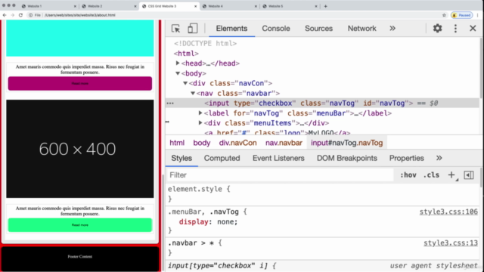This screenshot has height=272, width=484.
Task: Select the anchor logo element line
Action: 278,133
